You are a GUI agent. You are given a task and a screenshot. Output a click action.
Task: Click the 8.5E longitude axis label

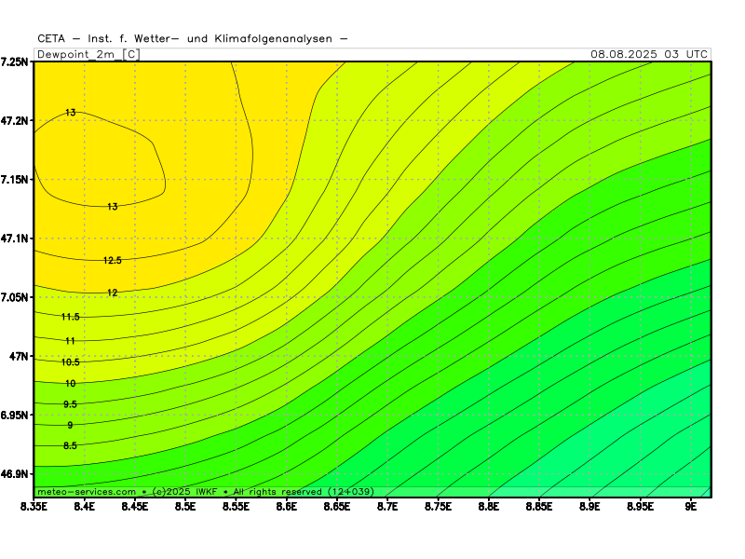[185, 507]
